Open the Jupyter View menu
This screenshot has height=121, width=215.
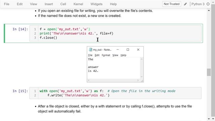[x=34, y=4]
